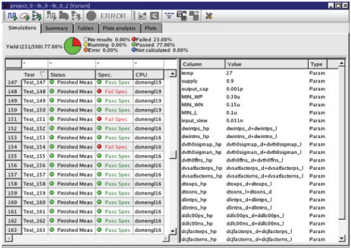This screenshot has height=251, width=351.
Task: Click the CPU column filter field
Action: coord(148,63)
